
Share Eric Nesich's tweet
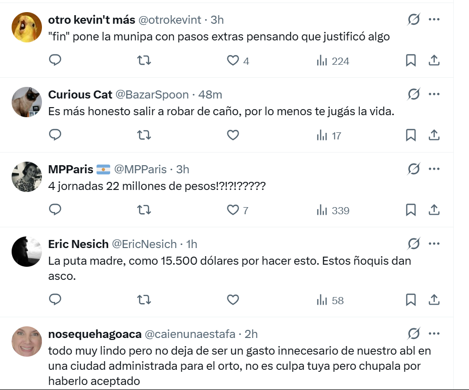pos(434,300)
